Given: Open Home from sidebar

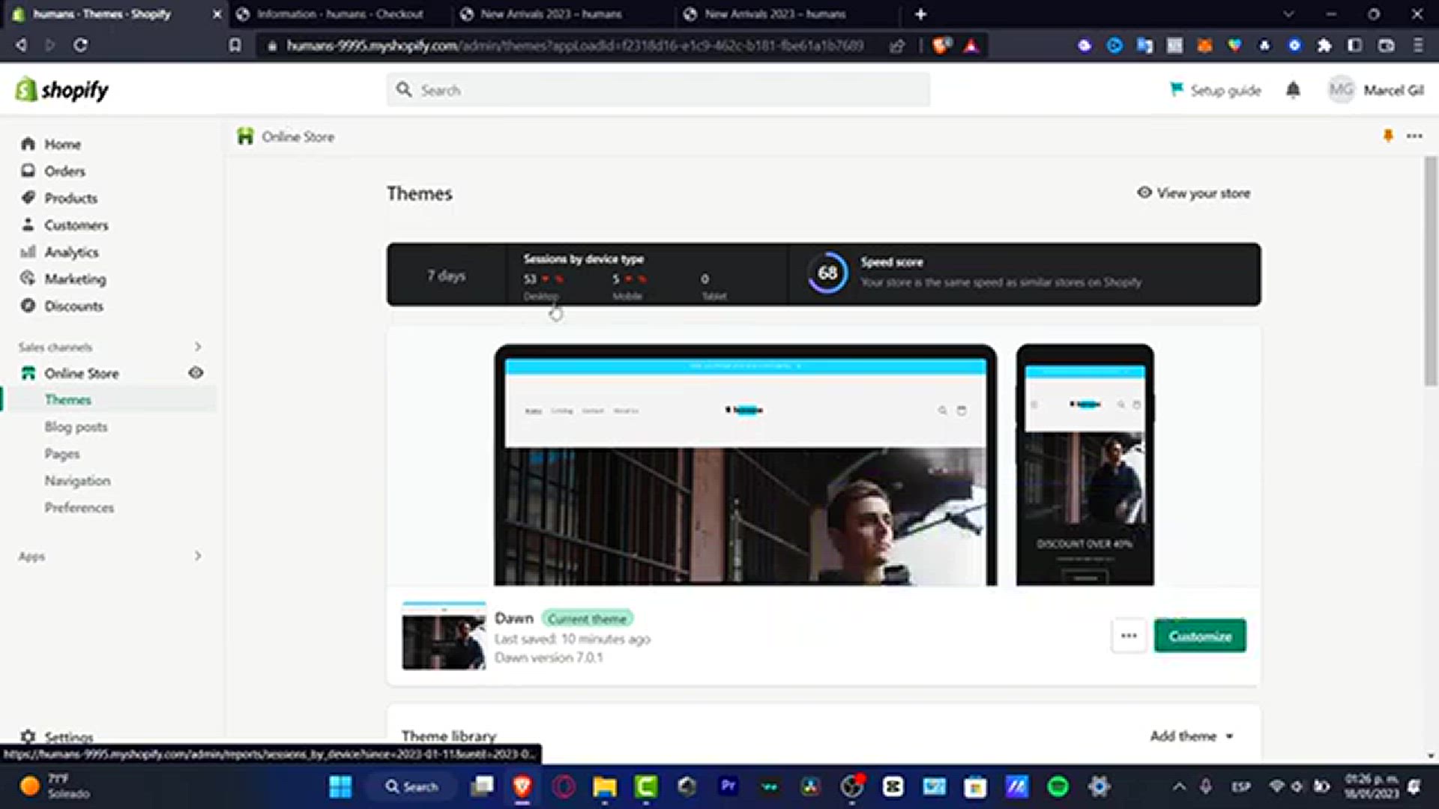Looking at the screenshot, I should tap(61, 144).
